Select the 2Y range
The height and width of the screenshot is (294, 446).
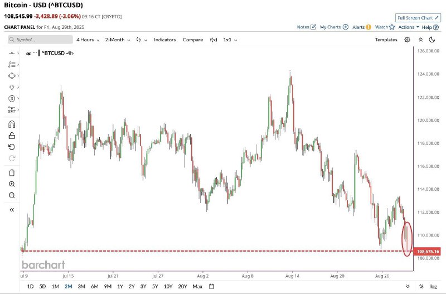132,286
